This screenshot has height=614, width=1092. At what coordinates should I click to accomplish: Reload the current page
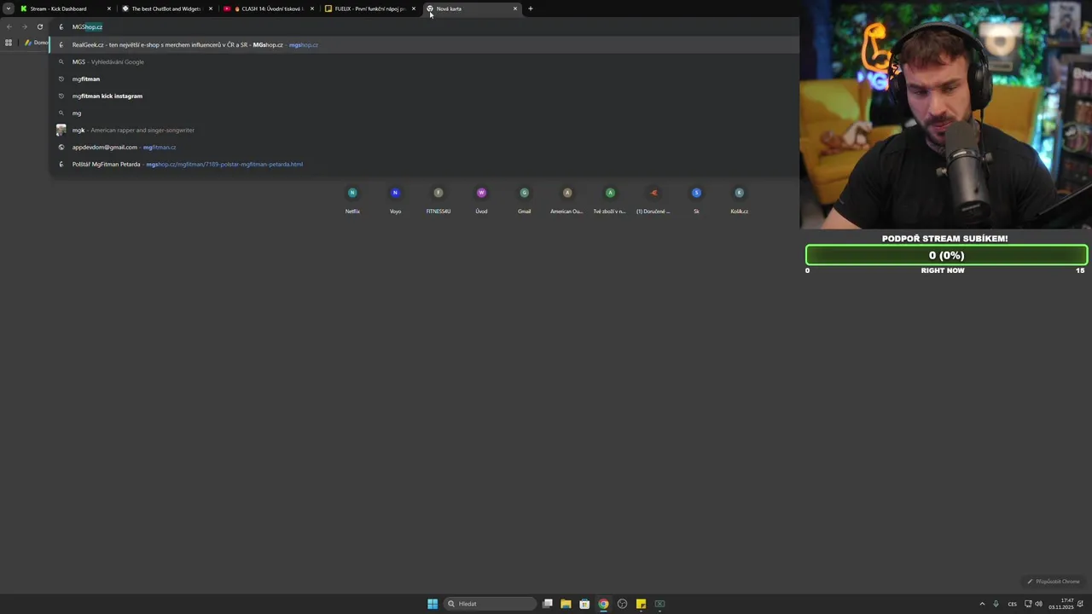pyautogui.click(x=40, y=26)
